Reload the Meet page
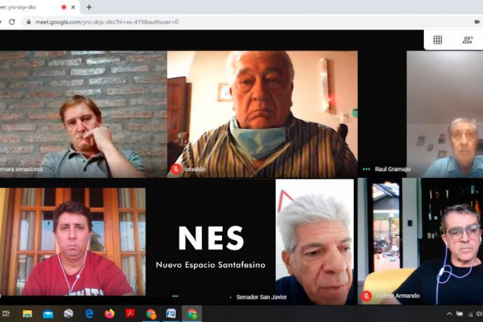The width and height of the screenshot is (483, 322). click(x=12, y=22)
